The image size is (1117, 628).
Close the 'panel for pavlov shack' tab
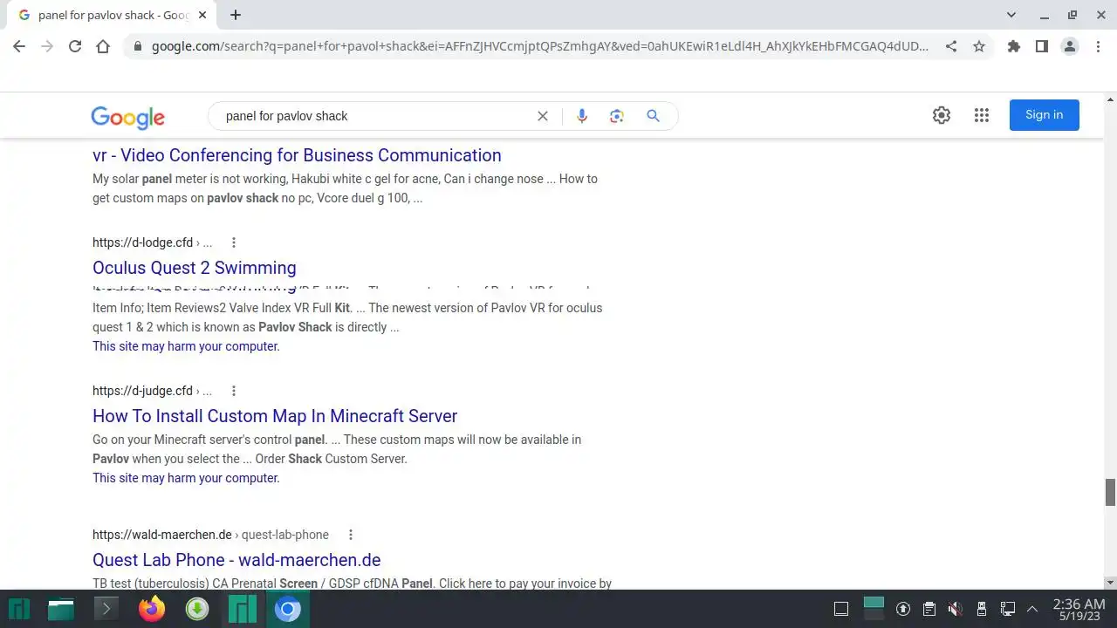pyautogui.click(x=202, y=15)
